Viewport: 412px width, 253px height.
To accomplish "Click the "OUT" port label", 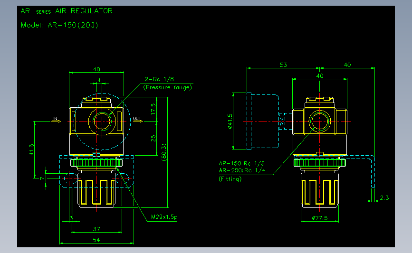I will 137,119.
